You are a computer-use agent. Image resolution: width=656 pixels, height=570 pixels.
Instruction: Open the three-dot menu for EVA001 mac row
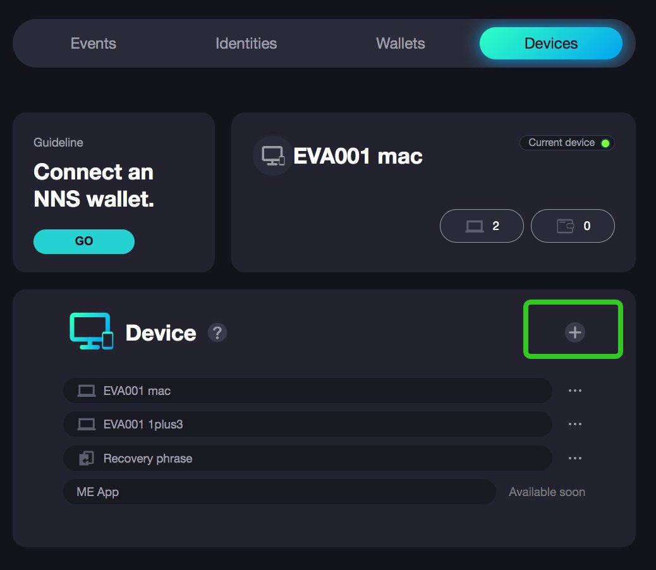575,391
